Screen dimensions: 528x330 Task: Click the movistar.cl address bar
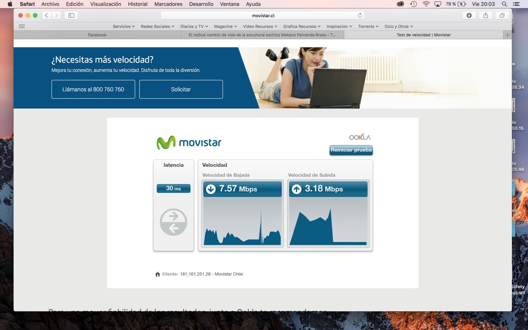tap(263, 15)
